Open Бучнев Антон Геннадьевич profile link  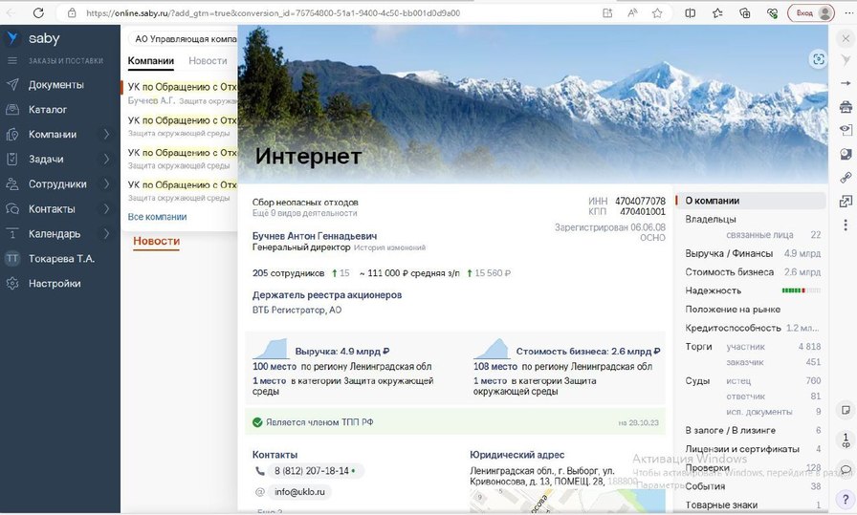(315, 236)
